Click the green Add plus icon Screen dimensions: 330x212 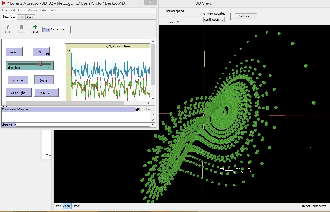(35, 27)
